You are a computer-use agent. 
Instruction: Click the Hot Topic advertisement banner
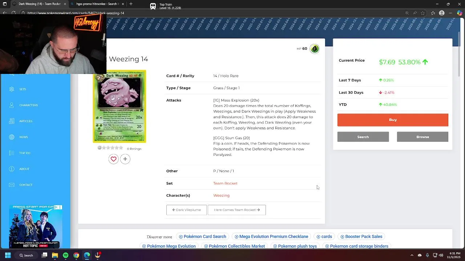(x=36, y=226)
